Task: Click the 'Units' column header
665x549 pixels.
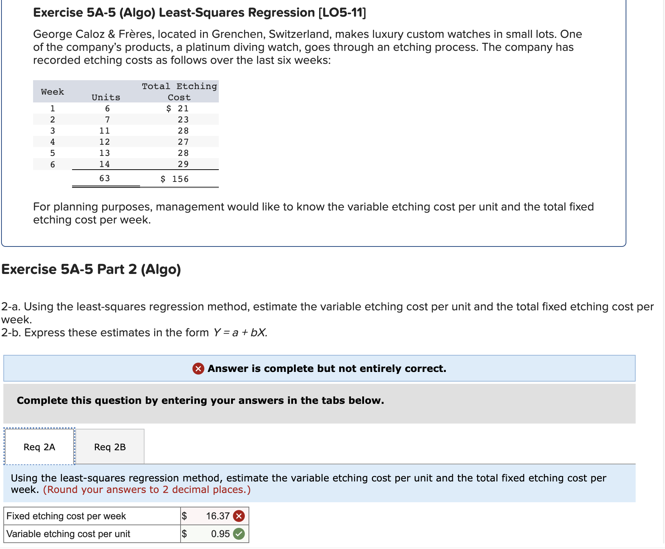Action: pos(106,97)
